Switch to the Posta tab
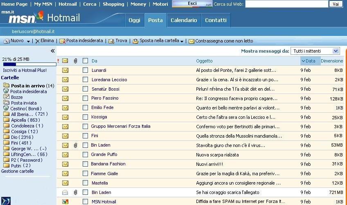 [155, 20]
